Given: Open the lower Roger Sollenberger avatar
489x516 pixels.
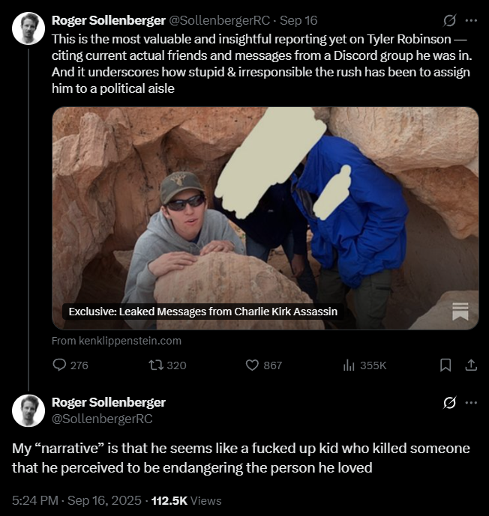Looking at the screenshot, I should coord(28,410).
